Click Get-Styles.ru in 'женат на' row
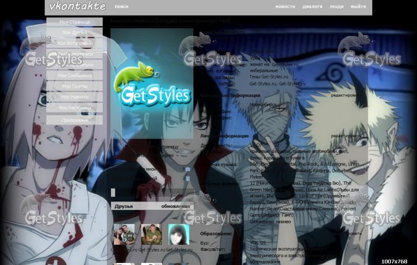Screen dimensions: 417x265 pyautogui.click(x=285, y=65)
